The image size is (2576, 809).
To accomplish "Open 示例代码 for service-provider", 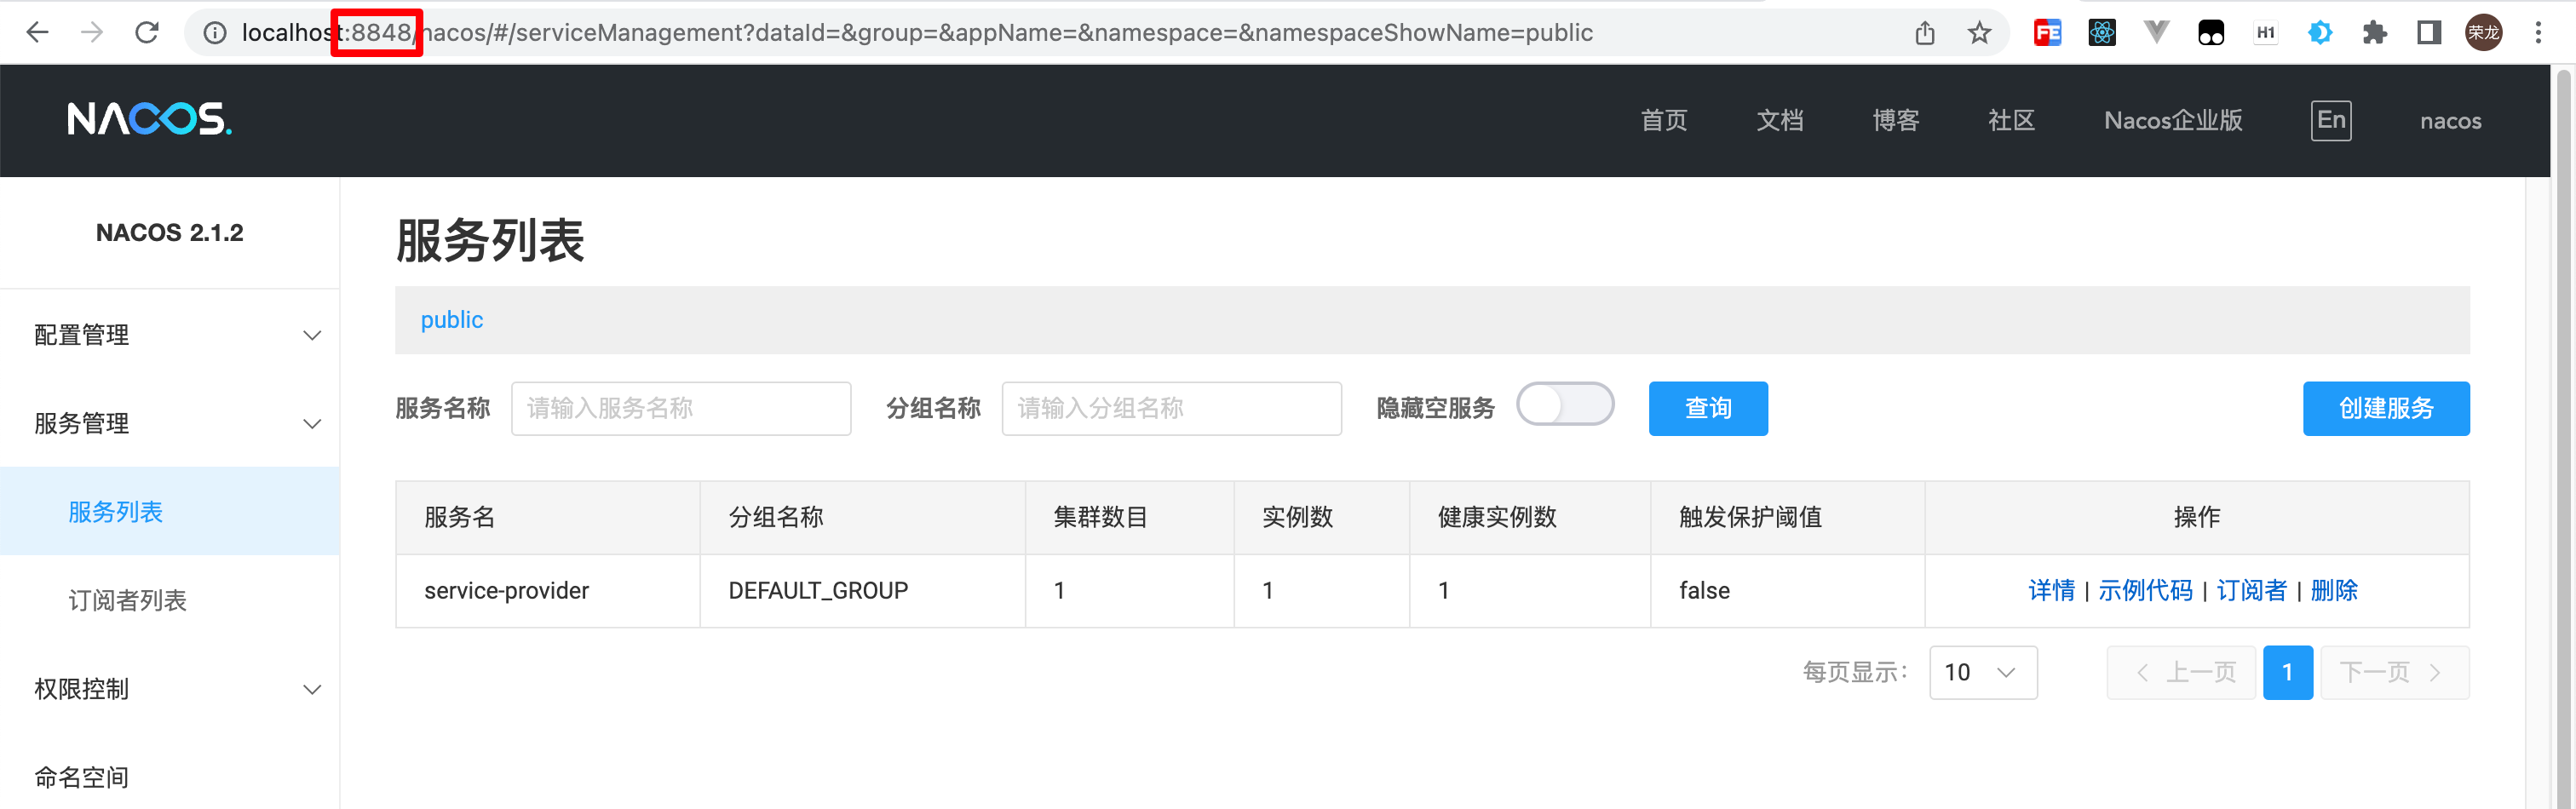I will tap(2145, 590).
